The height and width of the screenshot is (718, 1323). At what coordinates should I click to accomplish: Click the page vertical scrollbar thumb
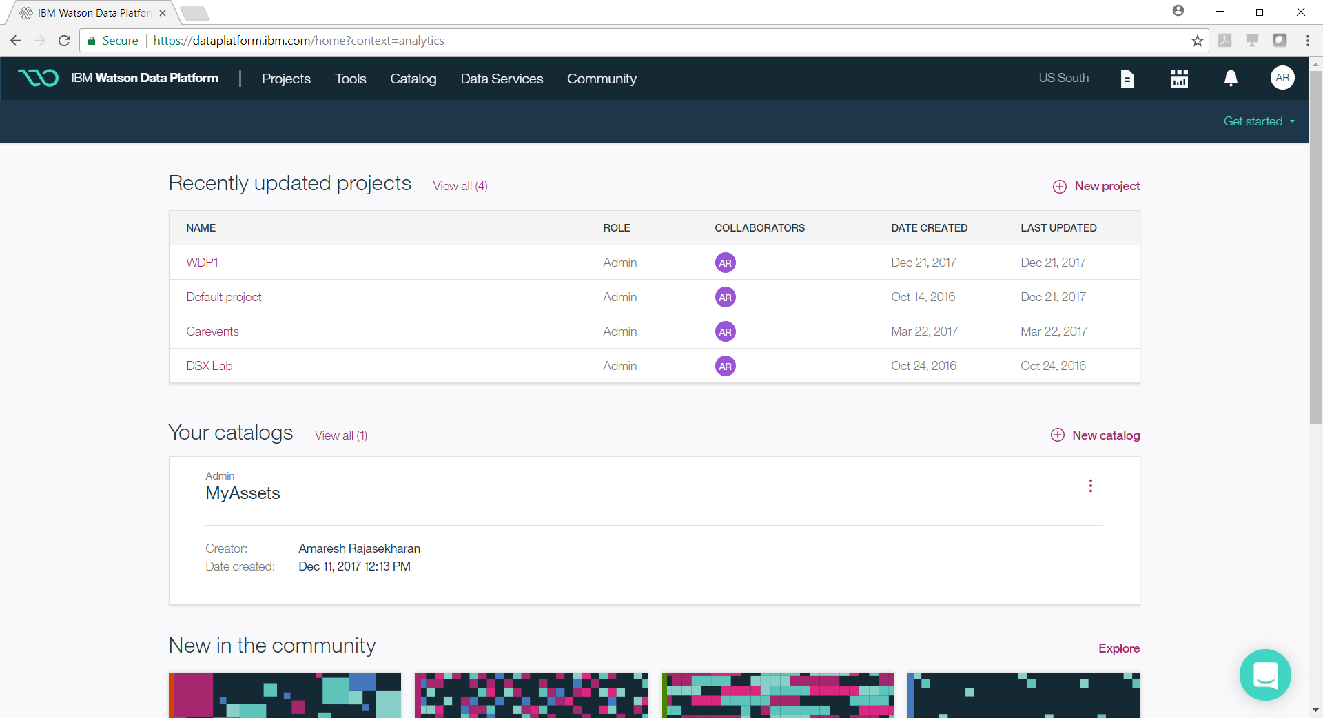tap(1315, 247)
